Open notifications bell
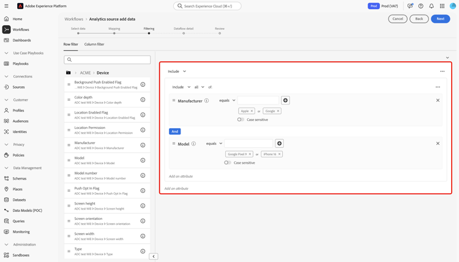Viewport: 459px width, 262px height. (431, 6)
